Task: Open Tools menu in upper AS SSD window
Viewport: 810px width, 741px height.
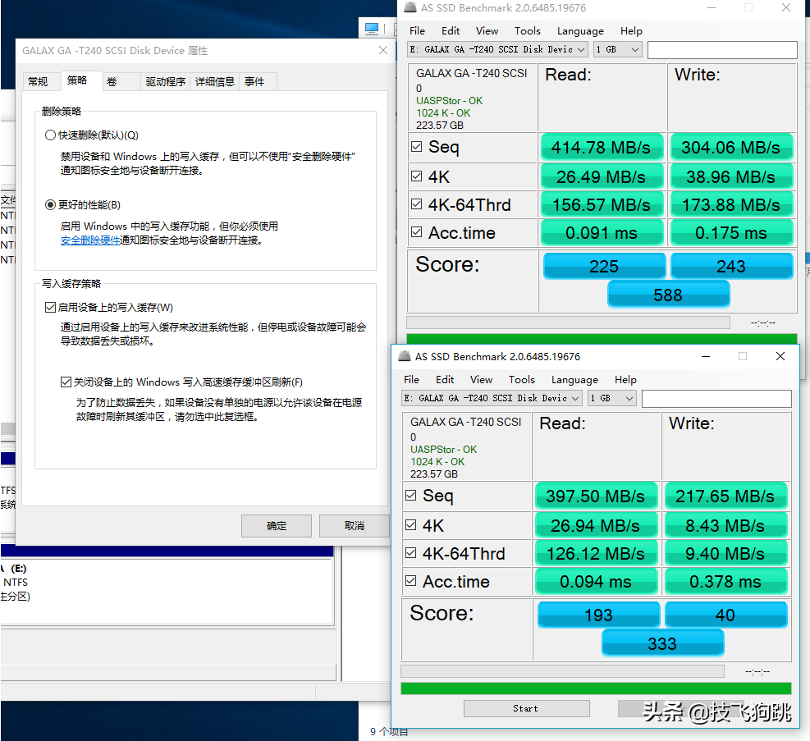Action: (528, 31)
